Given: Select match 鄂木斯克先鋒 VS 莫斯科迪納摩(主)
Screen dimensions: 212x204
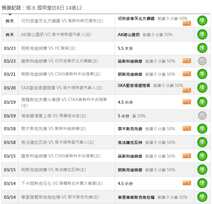Looking at the screenshot, I should [54, 129].
